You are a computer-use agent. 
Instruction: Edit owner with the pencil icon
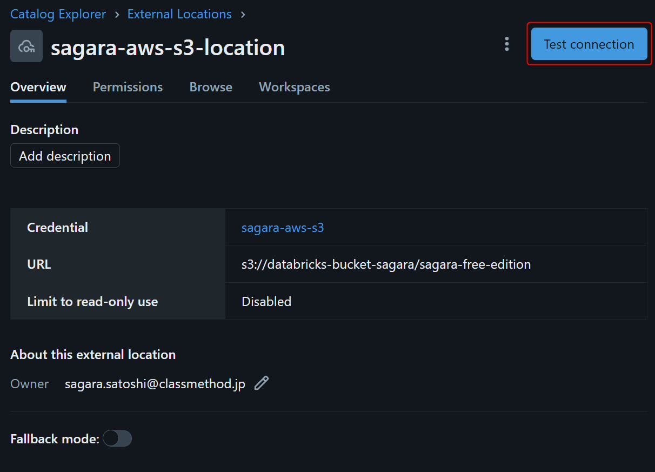(x=262, y=383)
